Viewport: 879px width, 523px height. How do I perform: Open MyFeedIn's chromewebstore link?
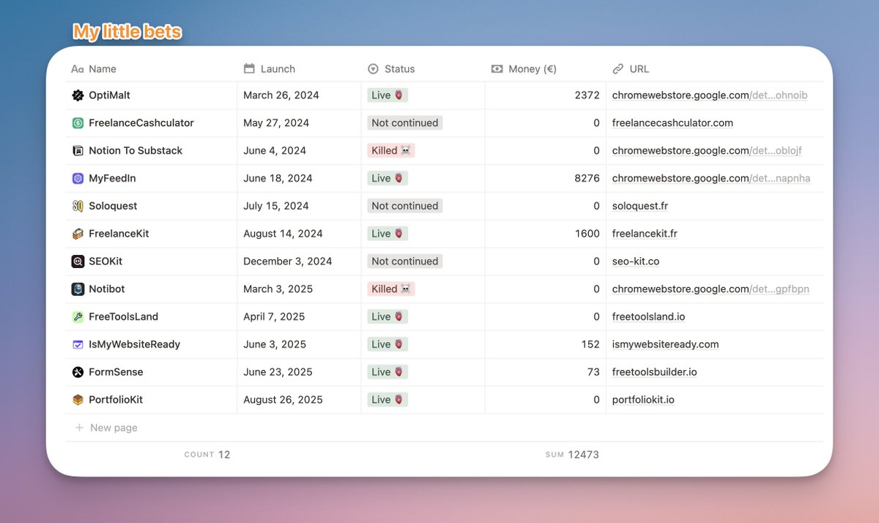[x=711, y=178]
